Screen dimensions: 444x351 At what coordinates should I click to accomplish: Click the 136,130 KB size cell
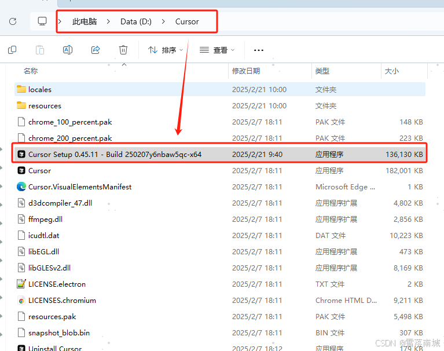coord(404,155)
